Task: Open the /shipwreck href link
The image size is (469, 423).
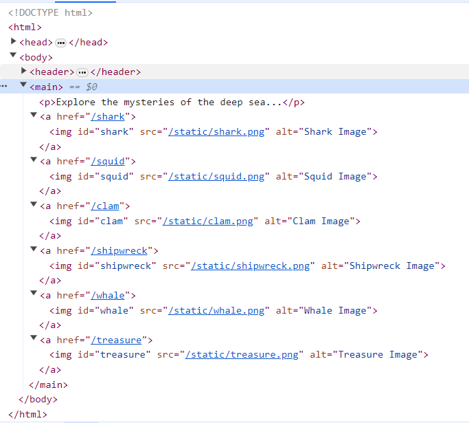Action: pyautogui.click(x=119, y=251)
